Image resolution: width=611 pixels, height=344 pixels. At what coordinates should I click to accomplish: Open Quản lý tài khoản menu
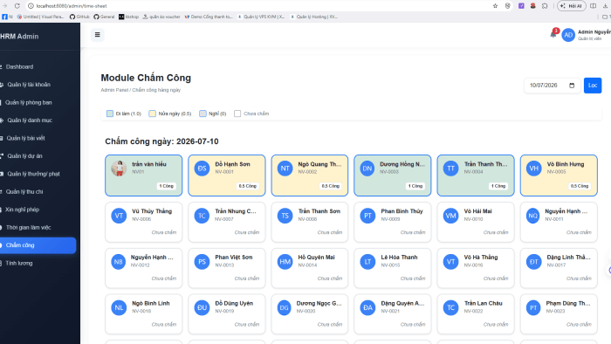29,85
